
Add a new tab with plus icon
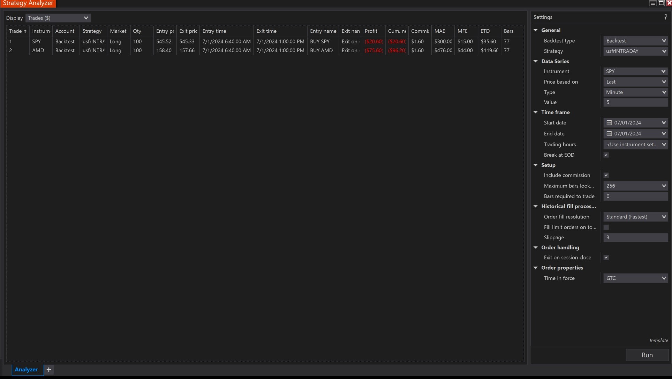coord(49,370)
